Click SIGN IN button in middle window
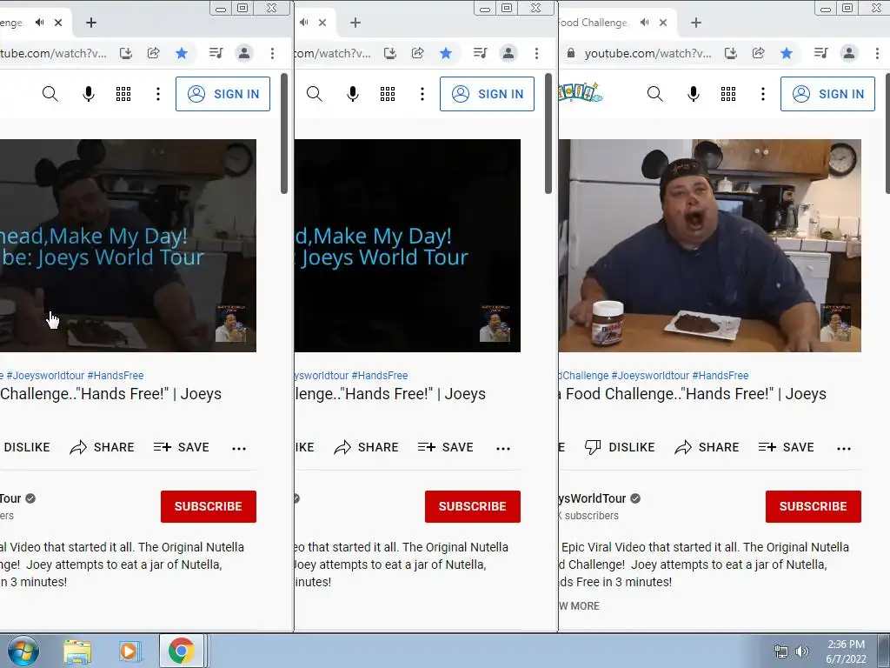 (x=487, y=94)
